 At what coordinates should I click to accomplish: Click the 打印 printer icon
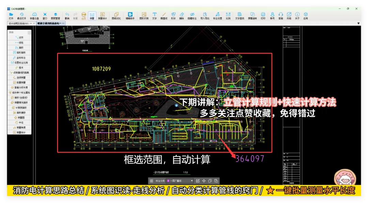point(263,16)
